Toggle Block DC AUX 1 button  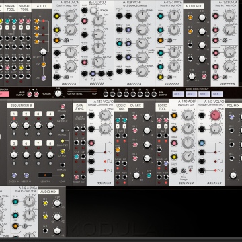click(178, 94)
